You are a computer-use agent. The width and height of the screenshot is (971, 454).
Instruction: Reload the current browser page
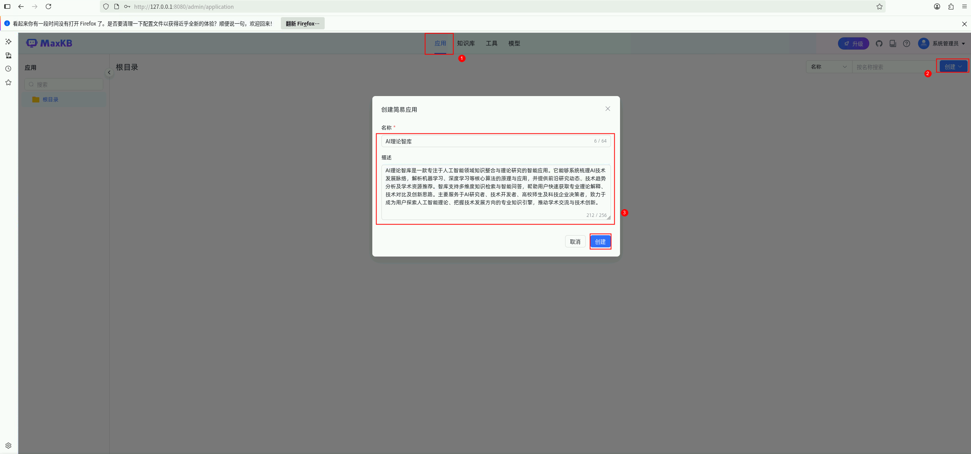click(48, 6)
